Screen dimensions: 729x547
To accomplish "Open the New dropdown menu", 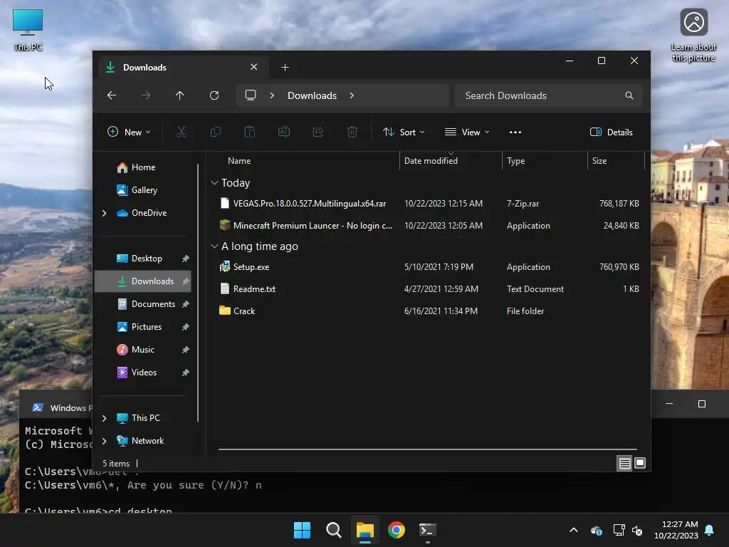I will [129, 132].
